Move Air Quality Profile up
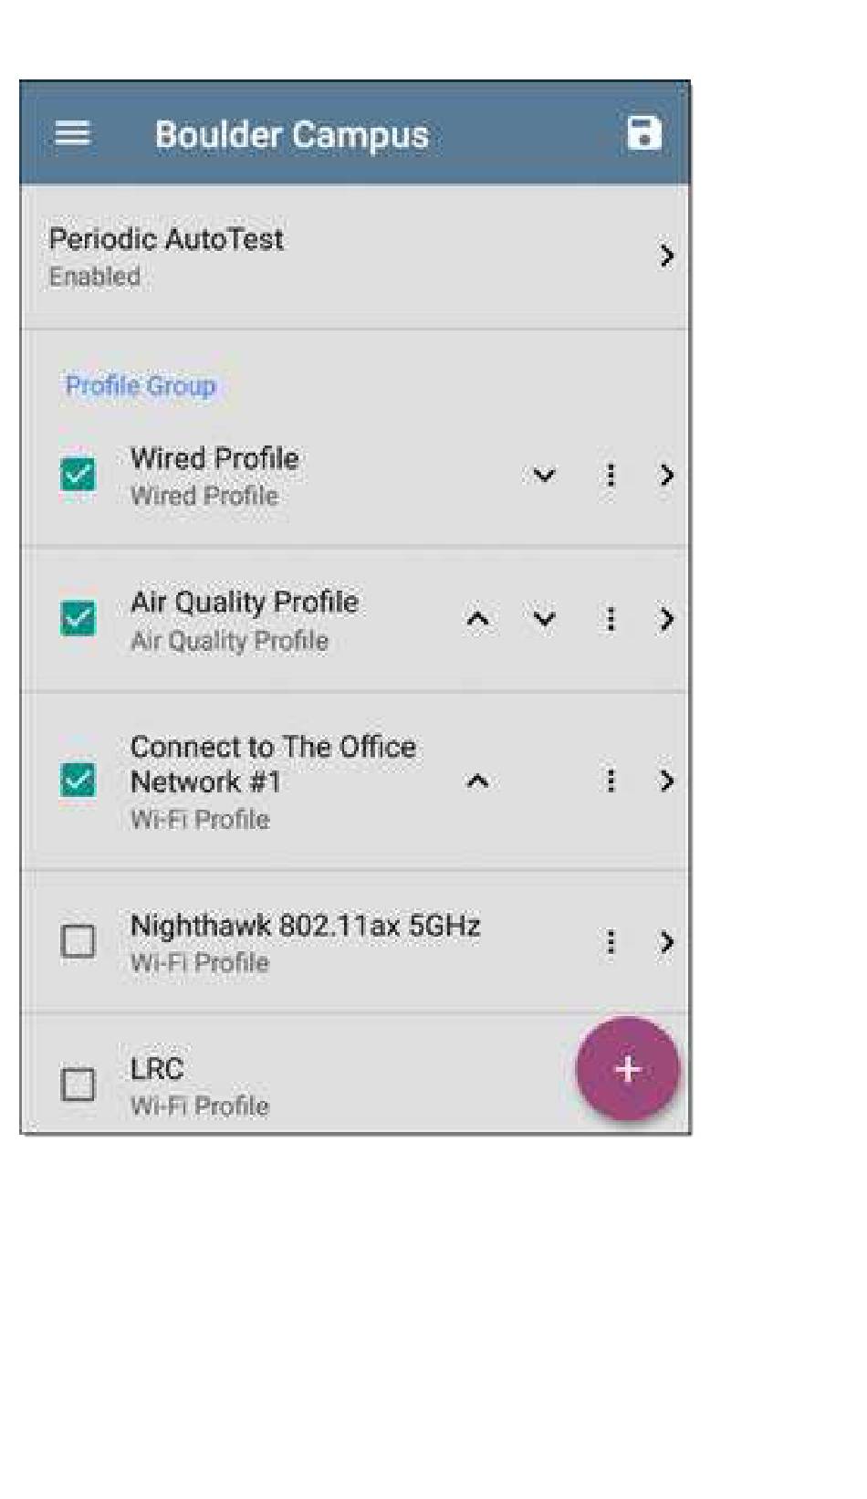The width and height of the screenshot is (867, 1499). click(477, 619)
